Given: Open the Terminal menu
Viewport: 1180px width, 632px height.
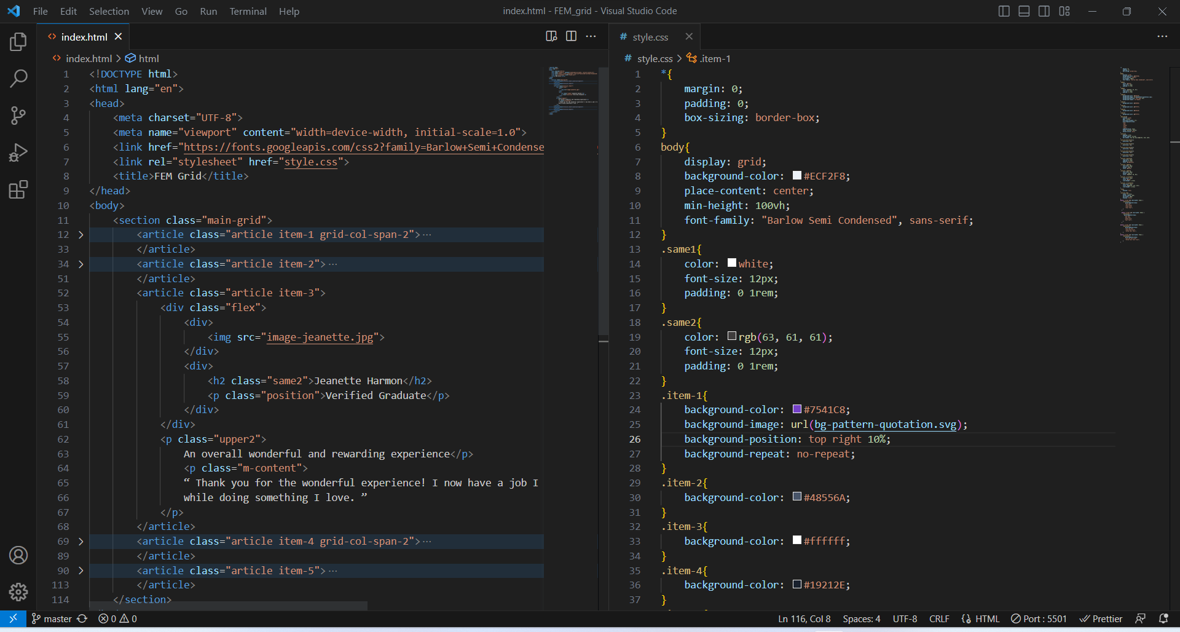Looking at the screenshot, I should click(x=248, y=11).
